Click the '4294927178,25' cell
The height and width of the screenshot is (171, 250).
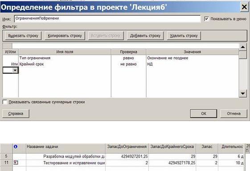[x=172, y=163]
